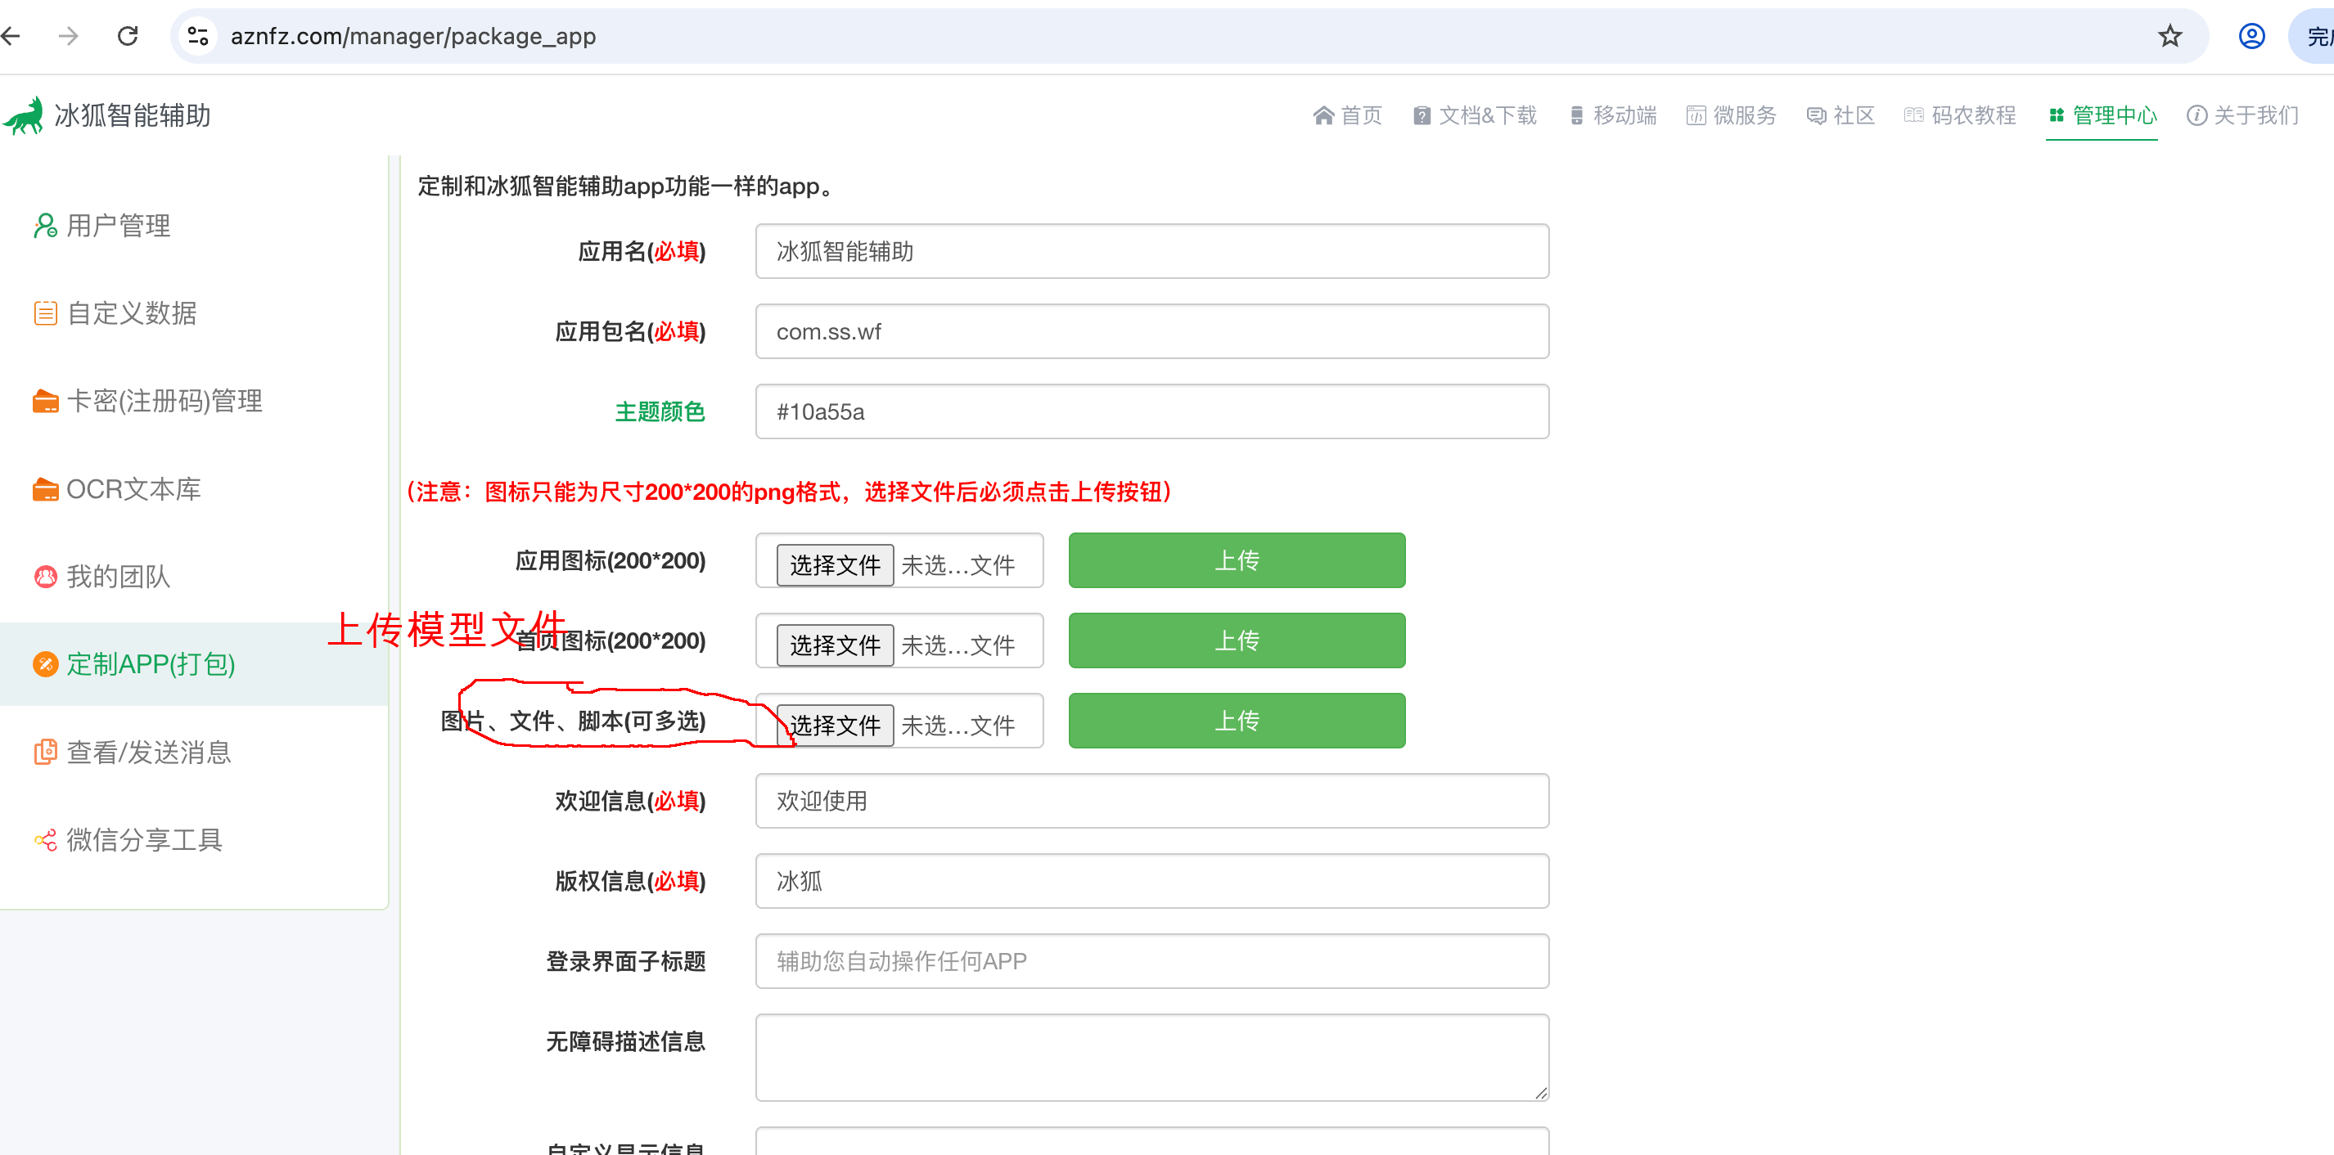Switch to 管理中心 tab
The width and height of the screenshot is (2334, 1155).
coord(2101,115)
